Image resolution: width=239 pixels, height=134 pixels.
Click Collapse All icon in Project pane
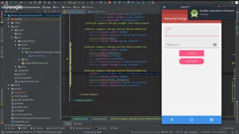click(x=49, y=12)
